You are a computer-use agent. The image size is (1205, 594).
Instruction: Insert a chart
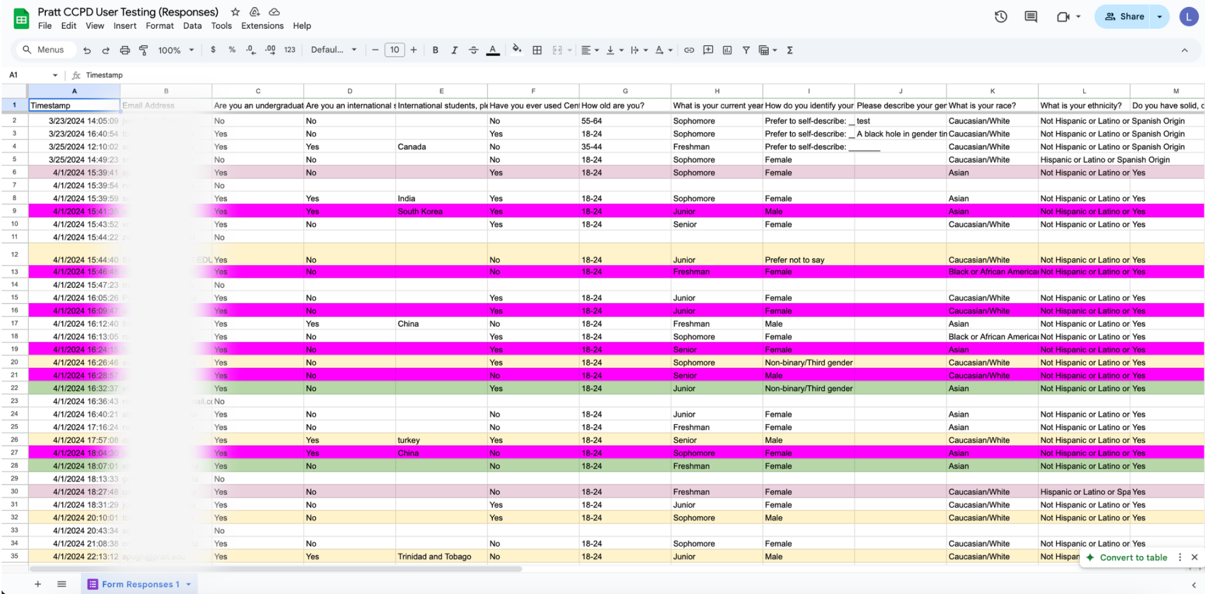(727, 50)
